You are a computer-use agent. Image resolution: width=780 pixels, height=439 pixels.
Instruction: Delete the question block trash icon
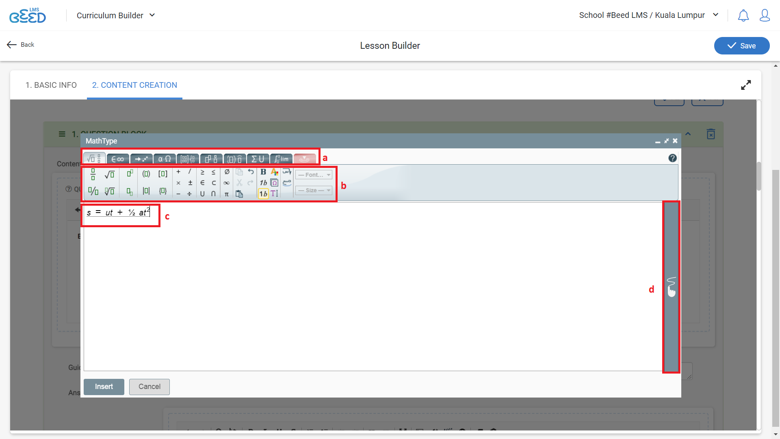(711, 134)
